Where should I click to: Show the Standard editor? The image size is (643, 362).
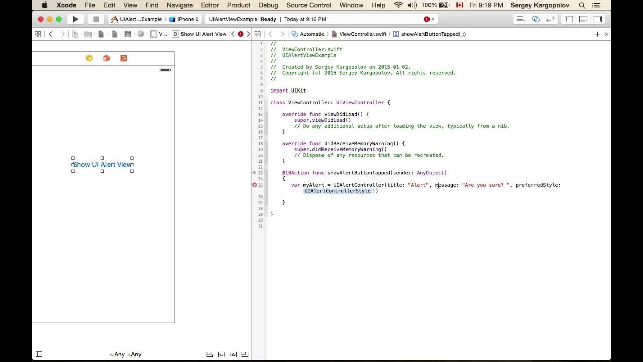click(521, 19)
